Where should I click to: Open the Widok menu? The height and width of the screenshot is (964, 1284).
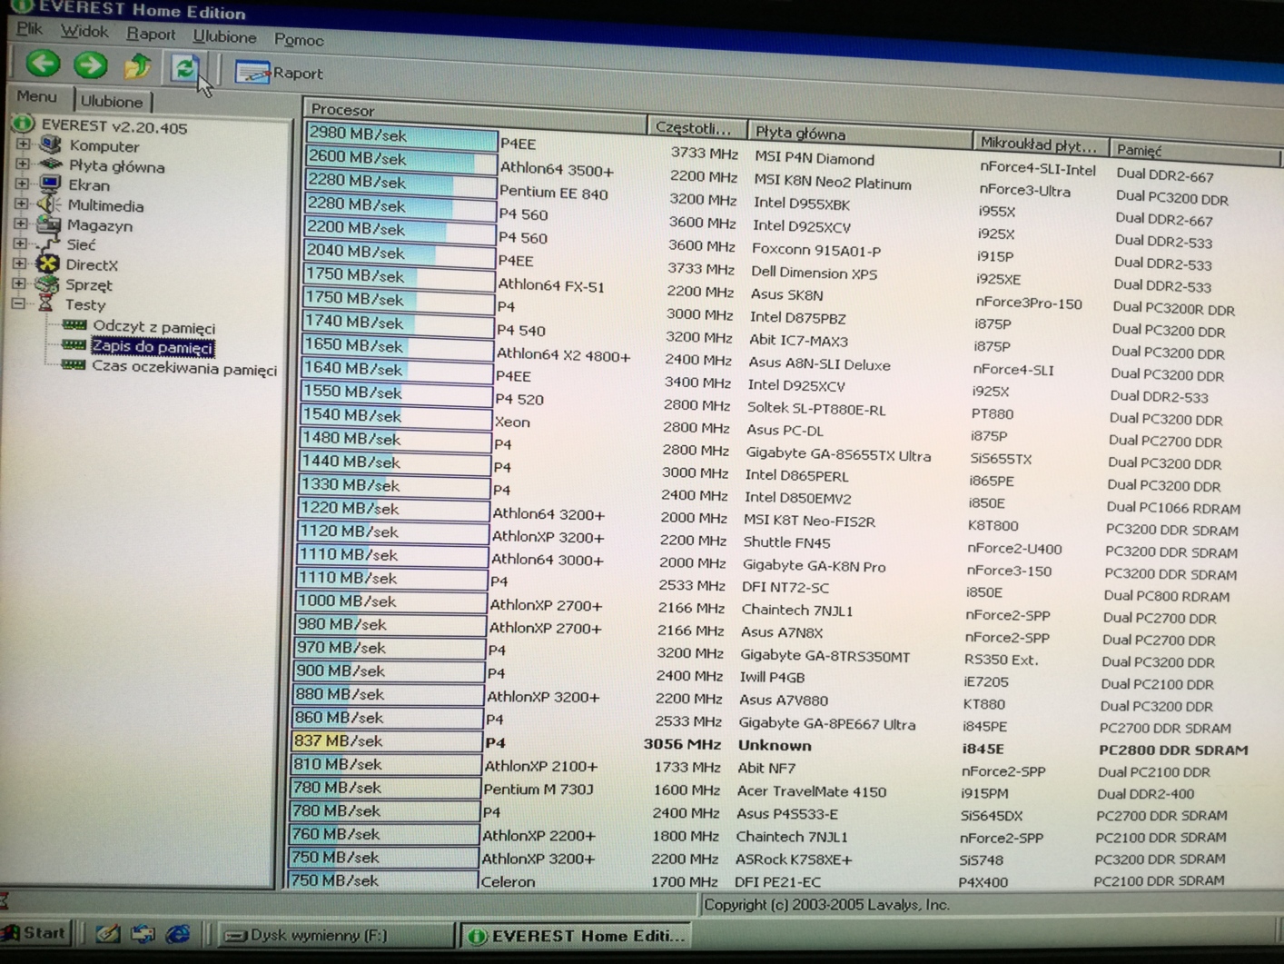click(x=84, y=32)
